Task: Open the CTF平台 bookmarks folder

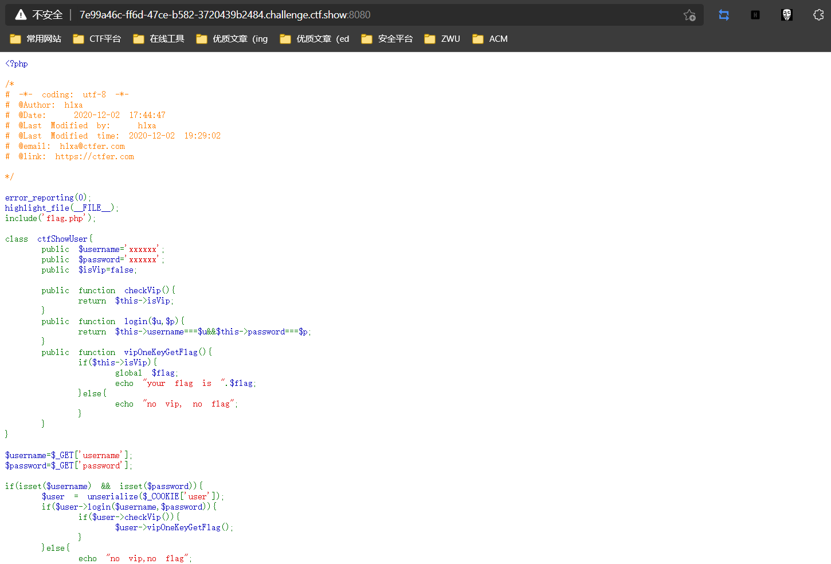Action: click(97, 39)
